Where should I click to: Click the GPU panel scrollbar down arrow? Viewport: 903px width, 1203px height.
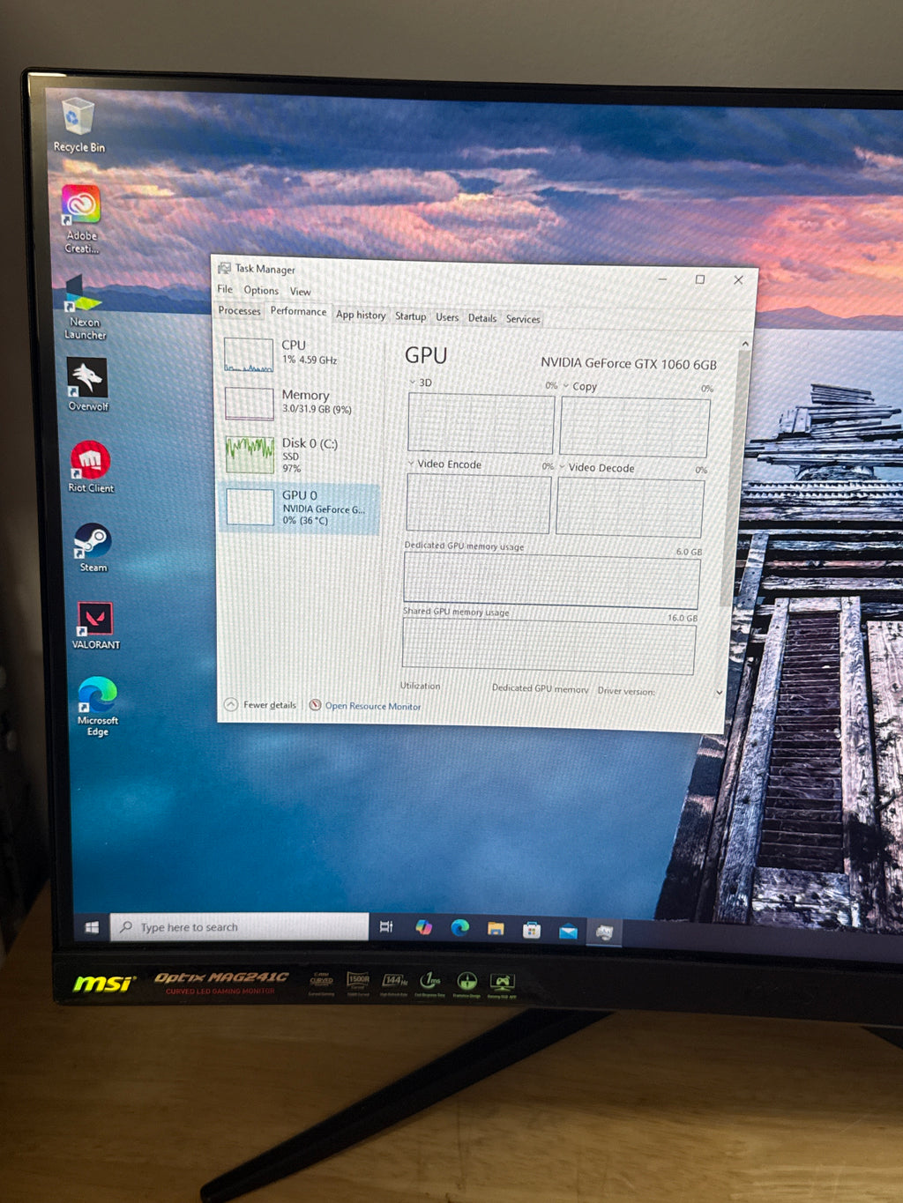coord(720,693)
